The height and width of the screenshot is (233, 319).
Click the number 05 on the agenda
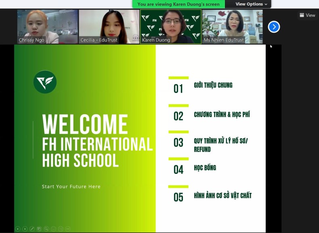(178, 197)
